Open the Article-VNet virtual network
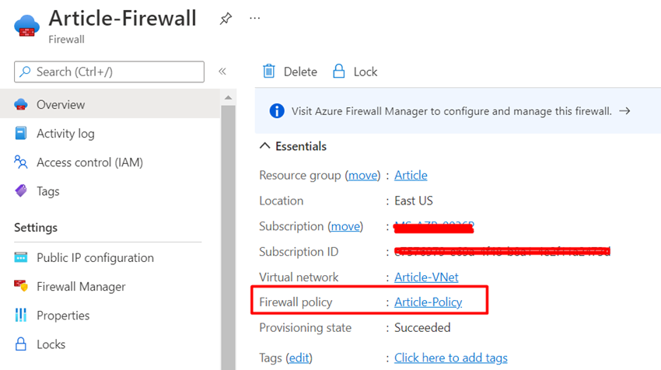The height and width of the screenshot is (370, 661). (426, 277)
